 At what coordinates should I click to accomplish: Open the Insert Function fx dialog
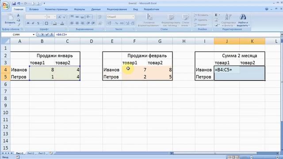pyautogui.click(x=51, y=34)
